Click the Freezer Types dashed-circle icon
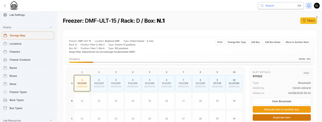322x122 pixels. [5, 92]
